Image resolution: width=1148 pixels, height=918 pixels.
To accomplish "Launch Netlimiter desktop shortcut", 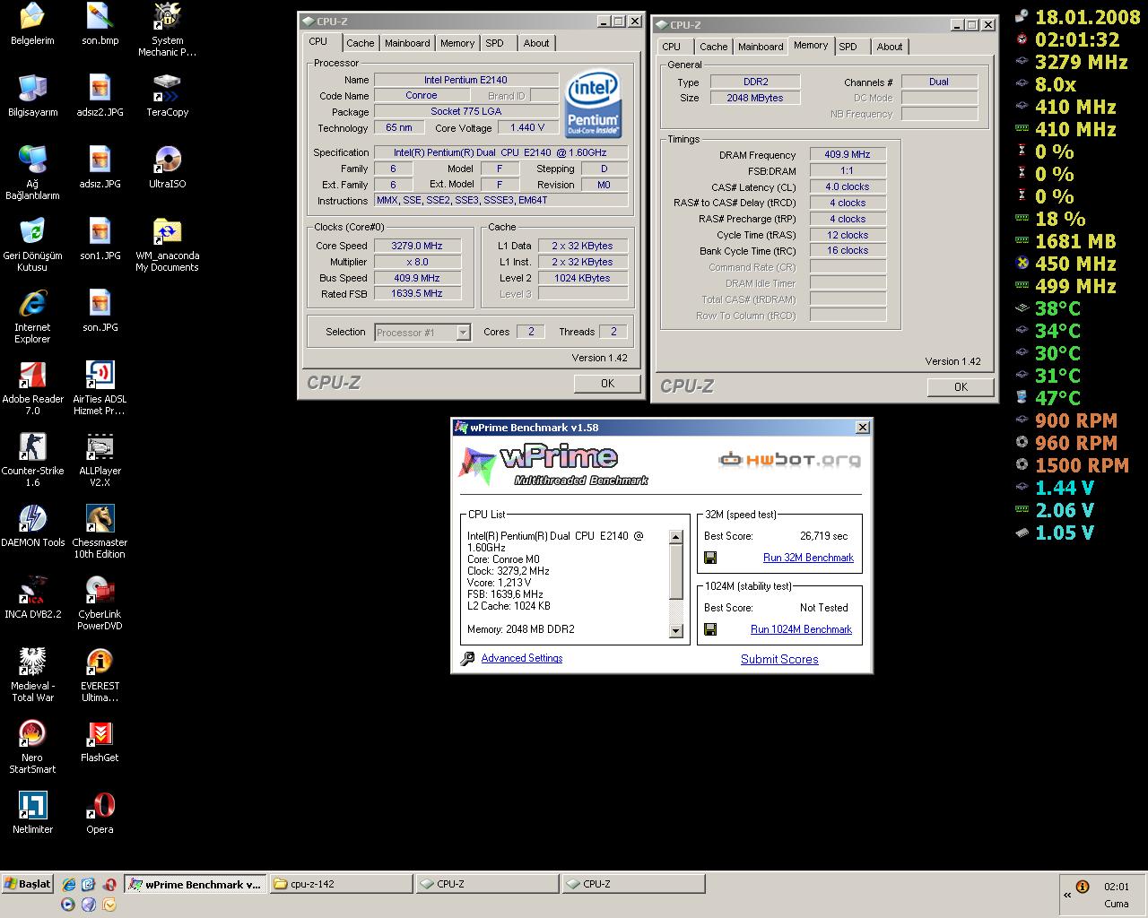I will pyautogui.click(x=32, y=813).
